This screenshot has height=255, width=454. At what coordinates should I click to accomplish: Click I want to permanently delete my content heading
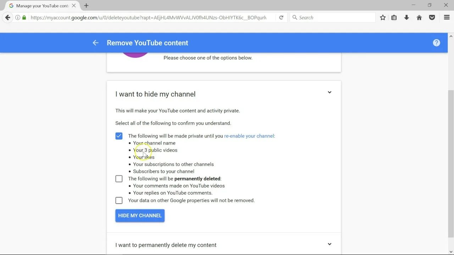(x=166, y=245)
